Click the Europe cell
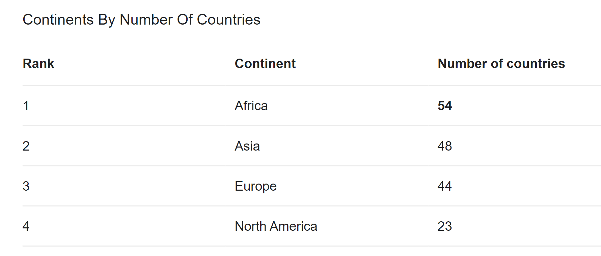 (x=255, y=186)
